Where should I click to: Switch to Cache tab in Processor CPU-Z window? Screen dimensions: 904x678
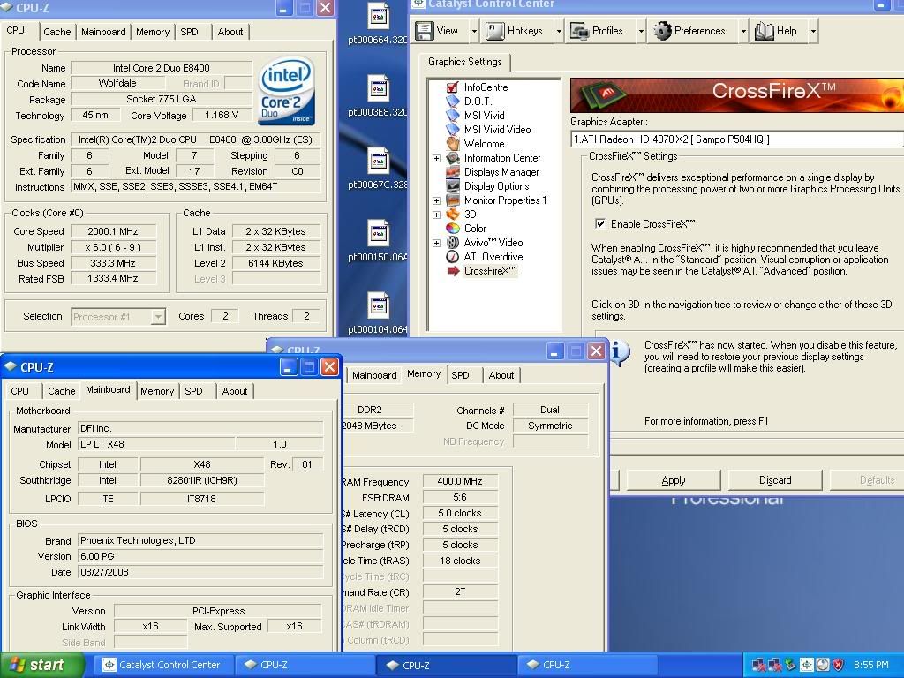coord(57,32)
